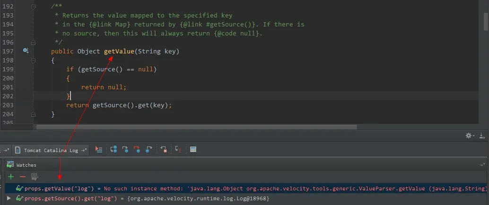This screenshot has height=205, width=489.
Task: Click line number 202 in the gutter
Action: pos(8,96)
